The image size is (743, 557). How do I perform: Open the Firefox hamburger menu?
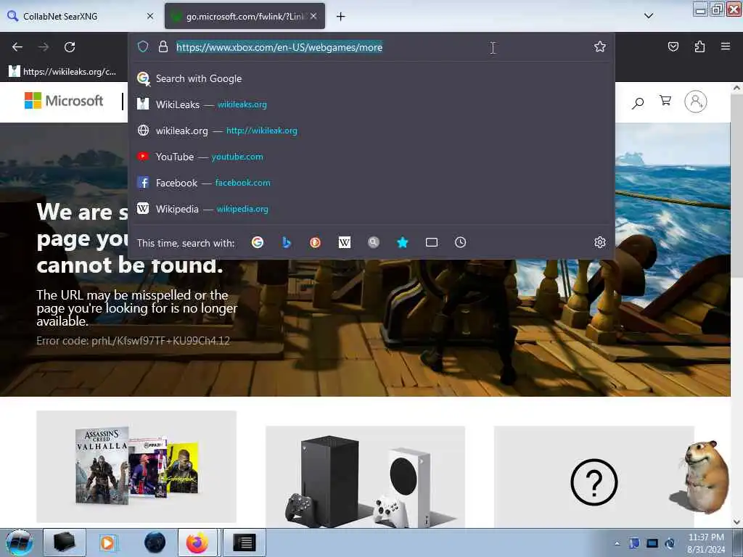(x=726, y=46)
